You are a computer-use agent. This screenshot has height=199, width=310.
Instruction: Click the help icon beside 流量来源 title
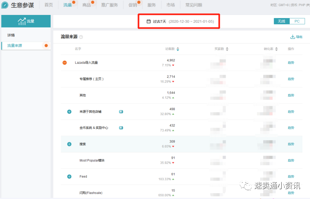(x=81, y=37)
